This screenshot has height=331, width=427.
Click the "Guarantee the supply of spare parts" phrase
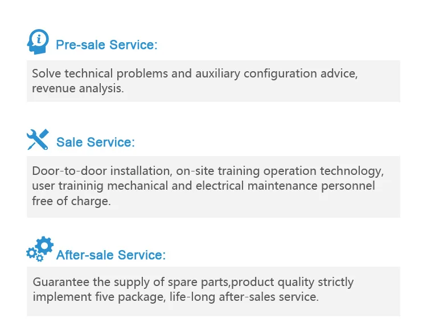click(x=131, y=282)
